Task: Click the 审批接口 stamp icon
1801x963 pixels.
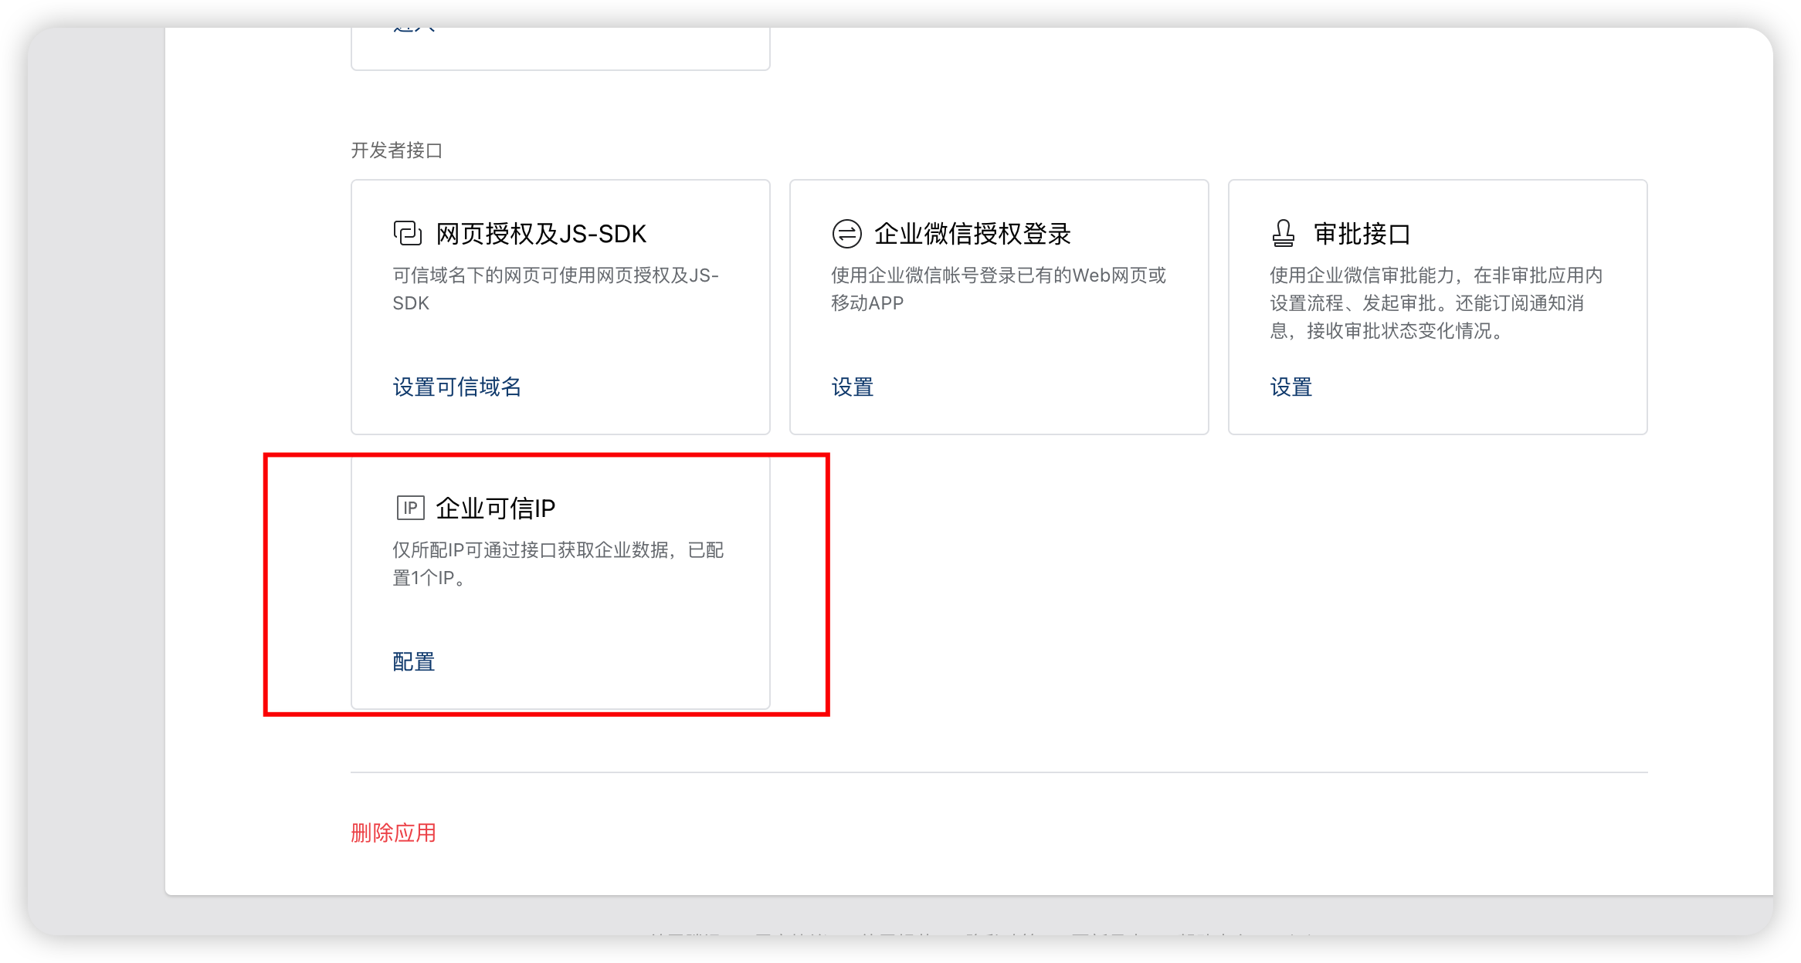Action: point(1284,233)
